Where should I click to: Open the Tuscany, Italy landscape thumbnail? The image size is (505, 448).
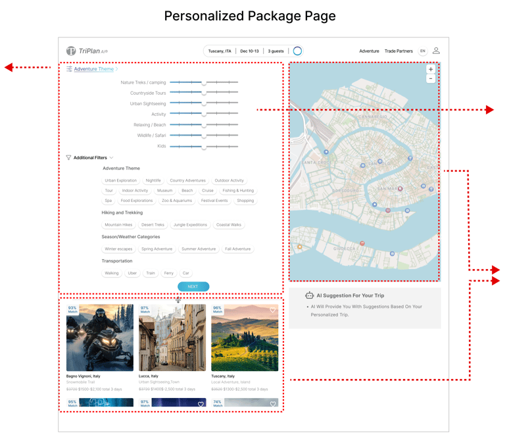(245, 337)
